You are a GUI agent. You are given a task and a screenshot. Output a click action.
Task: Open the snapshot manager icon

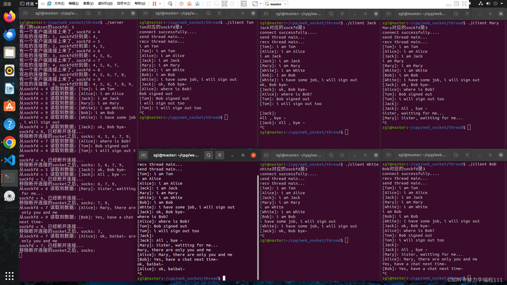point(197,4)
